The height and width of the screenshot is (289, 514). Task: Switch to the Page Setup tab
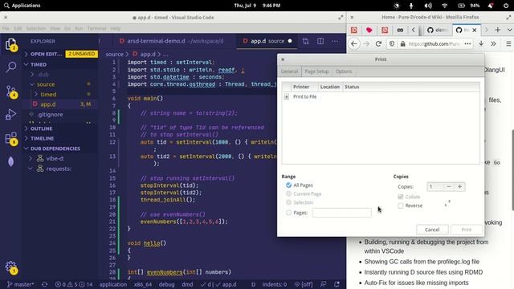point(316,71)
